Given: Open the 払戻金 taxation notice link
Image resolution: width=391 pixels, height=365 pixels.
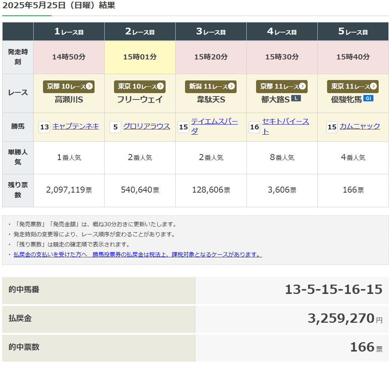Looking at the screenshot, I should 138,254.
